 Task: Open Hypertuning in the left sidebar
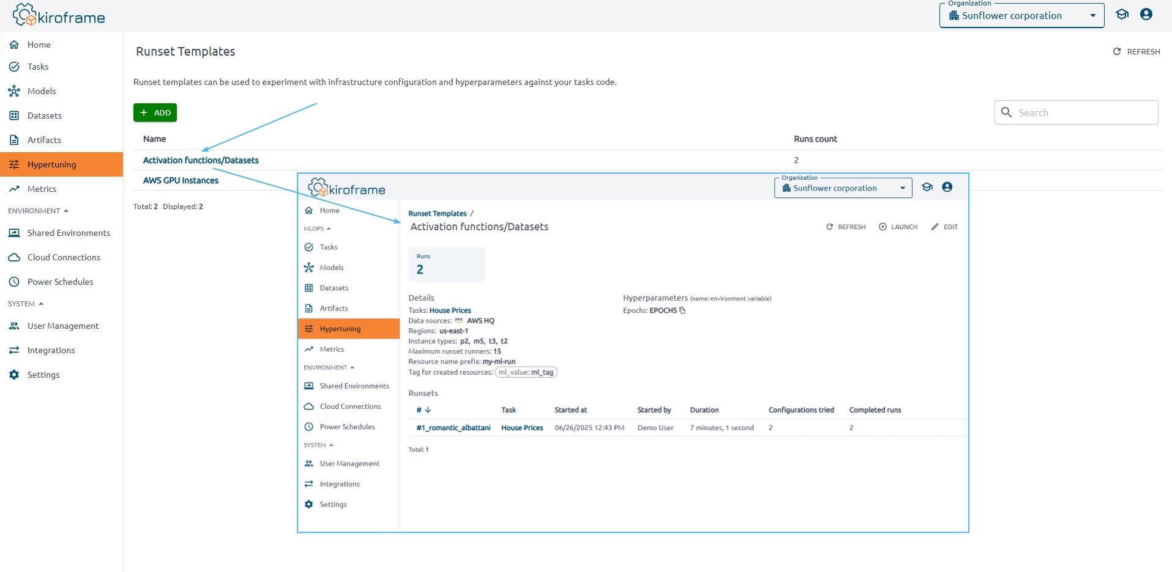[52, 164]
